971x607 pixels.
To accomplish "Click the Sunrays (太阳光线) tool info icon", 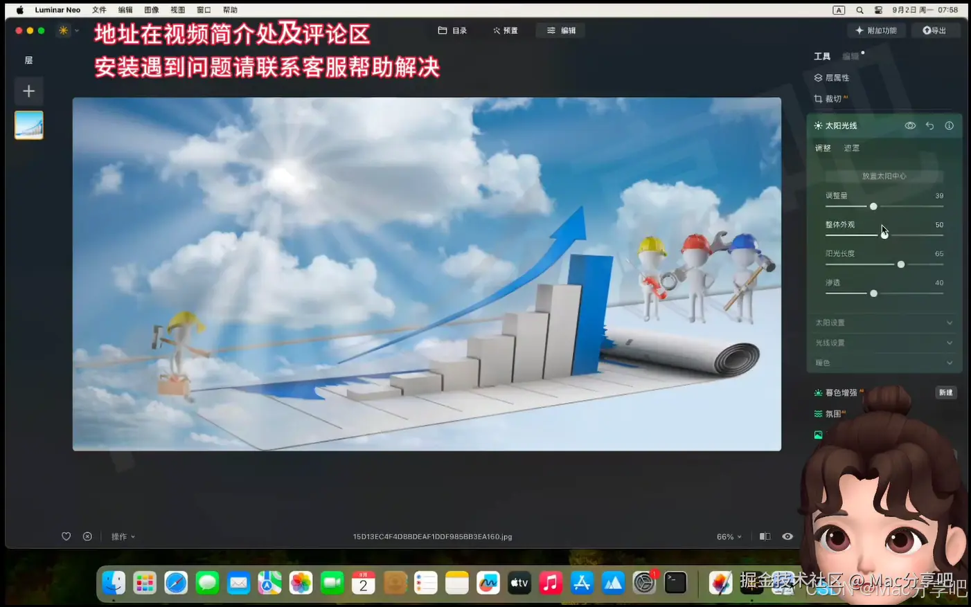I will click(x=949, y=125).
